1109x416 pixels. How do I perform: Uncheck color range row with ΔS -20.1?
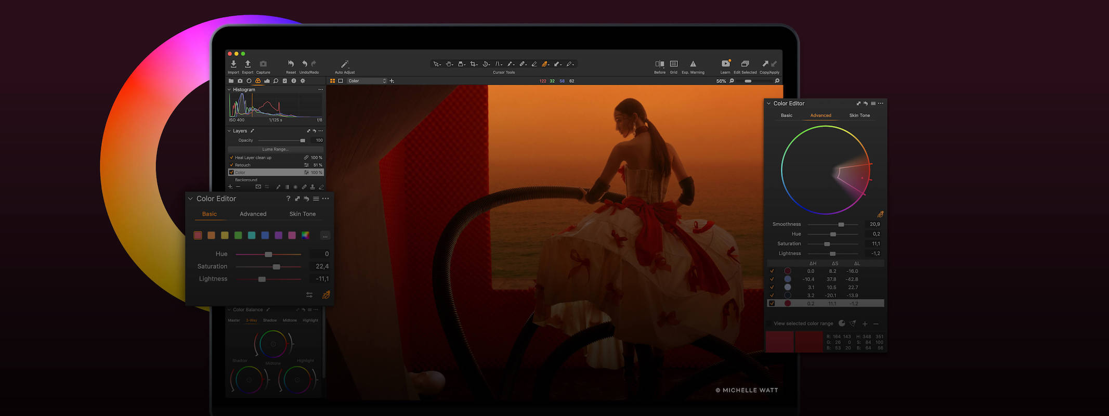click(x=772, y=295)
